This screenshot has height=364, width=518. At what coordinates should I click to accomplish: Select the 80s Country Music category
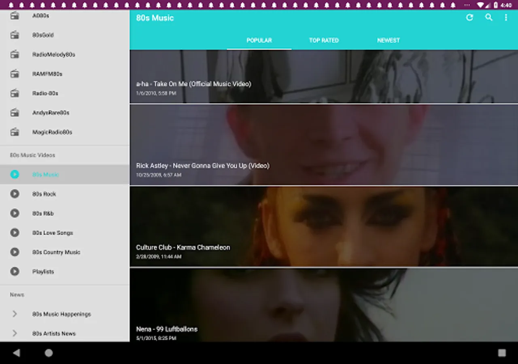point(56,252)
